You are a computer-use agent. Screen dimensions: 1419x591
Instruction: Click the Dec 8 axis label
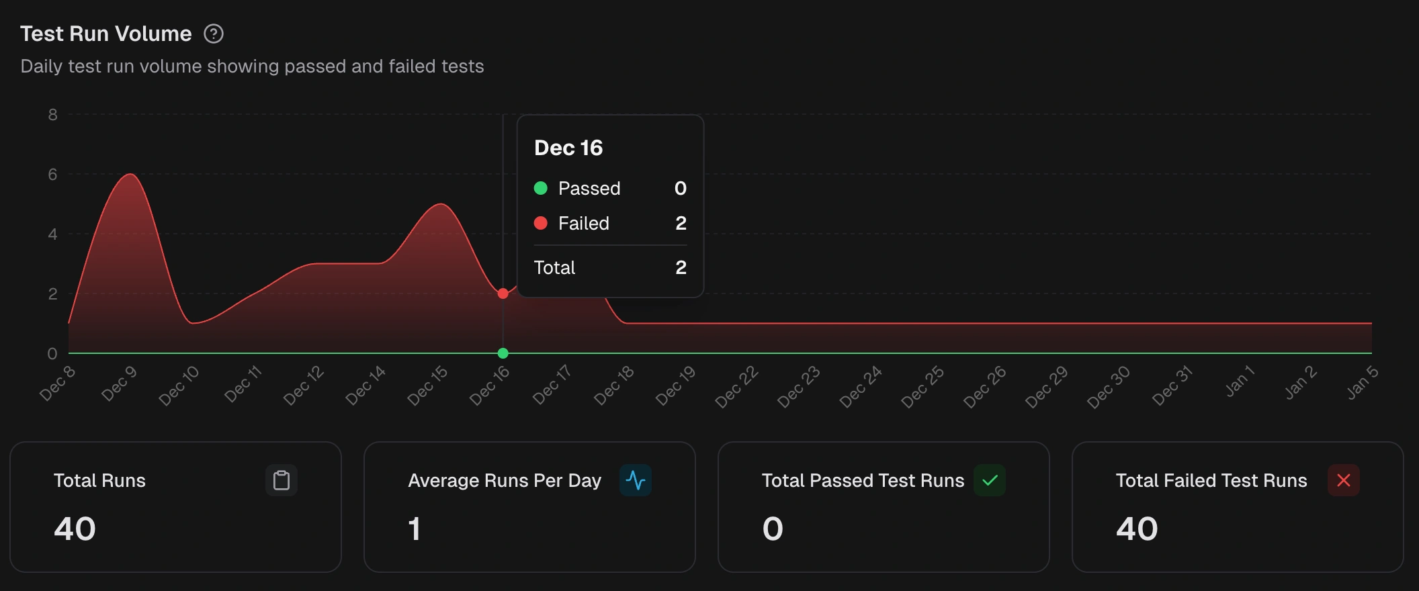pos(57,384)
